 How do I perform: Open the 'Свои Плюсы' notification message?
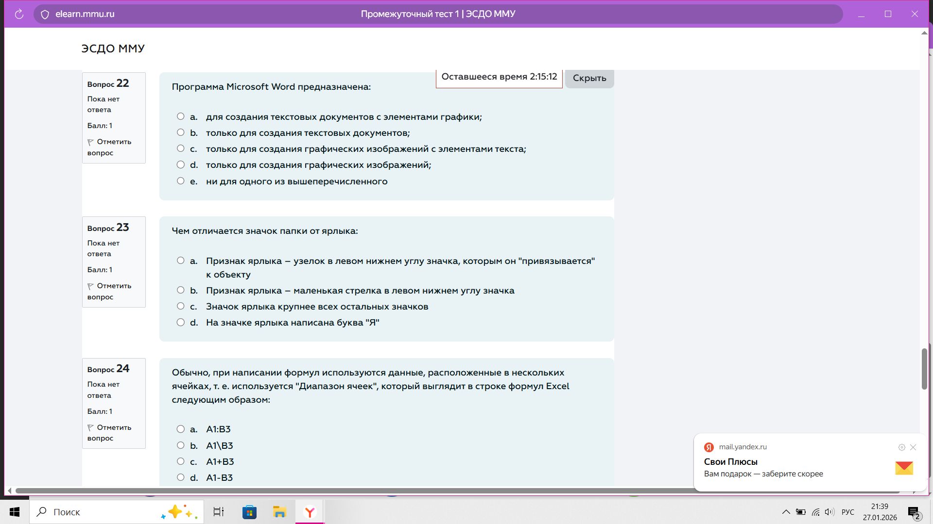coord(731,462)
